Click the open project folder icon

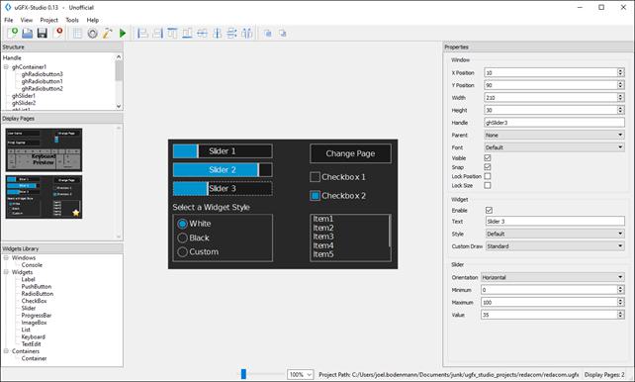(27, 33)
